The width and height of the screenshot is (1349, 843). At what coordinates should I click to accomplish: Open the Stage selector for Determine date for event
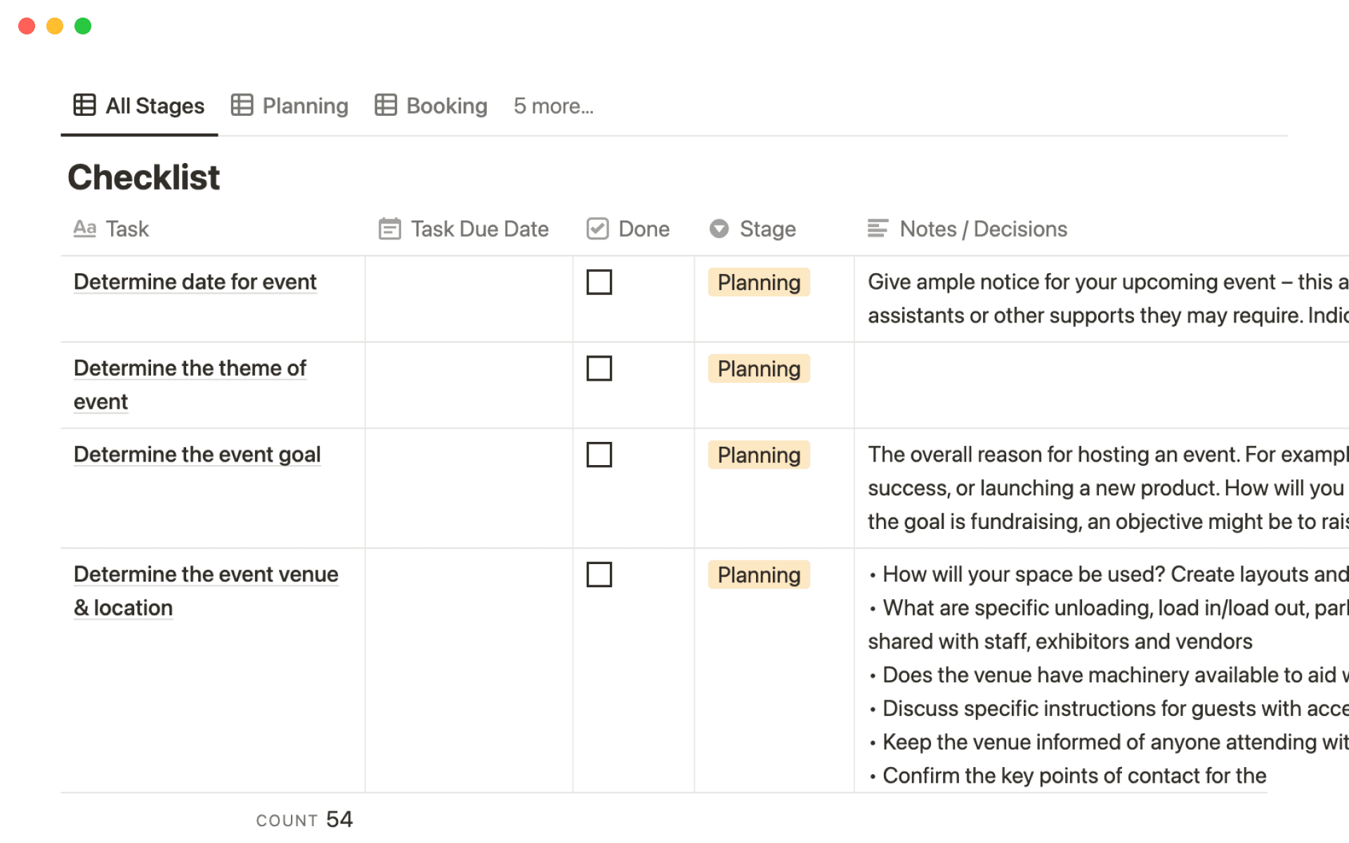(x=758, y=282)
